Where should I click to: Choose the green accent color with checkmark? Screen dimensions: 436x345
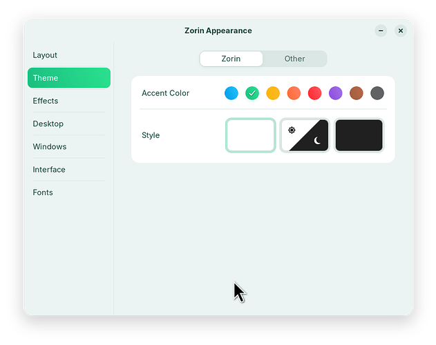coord(252,93)
